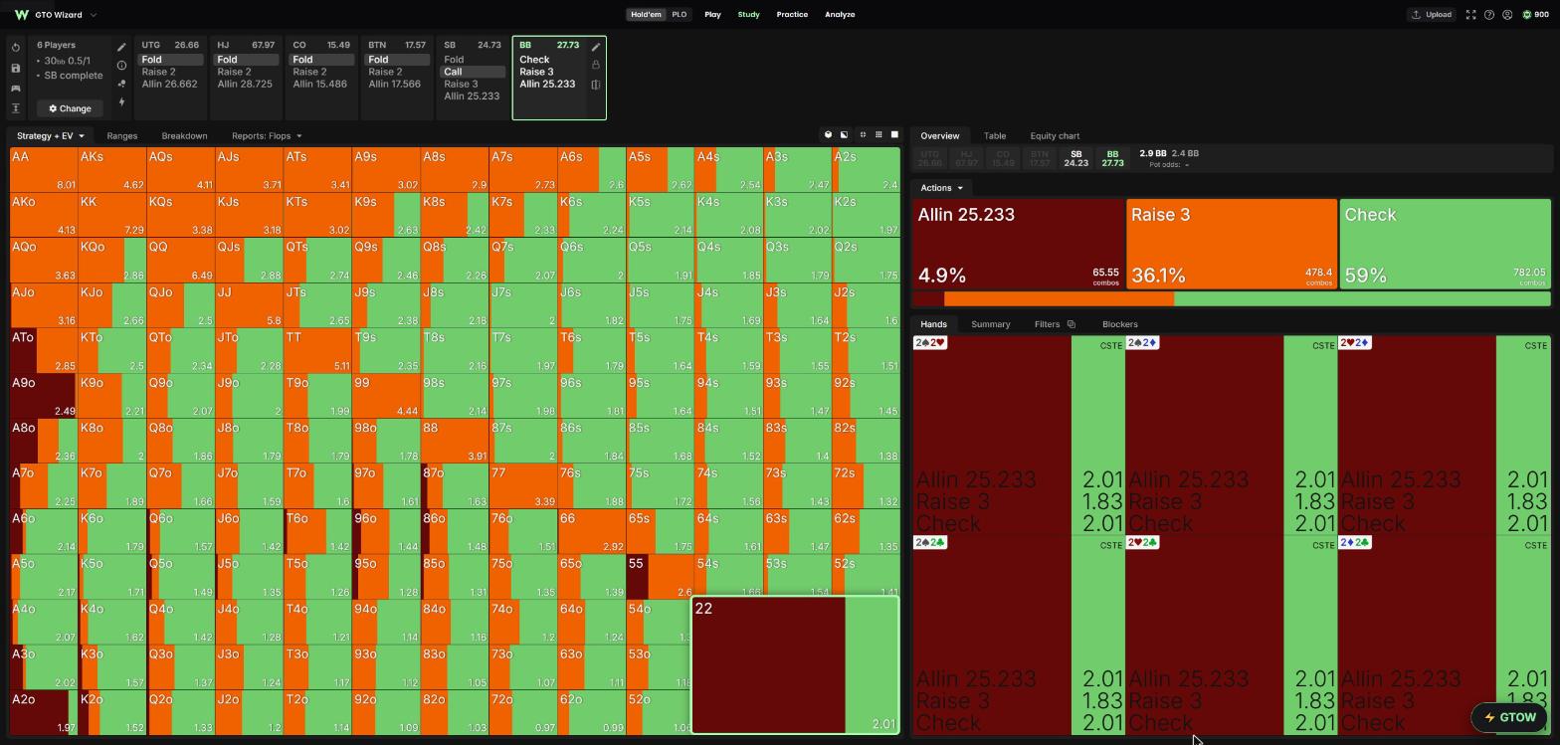Open the user account icon
Viewport: 1560px width, 745px height.
[1507, 15]
